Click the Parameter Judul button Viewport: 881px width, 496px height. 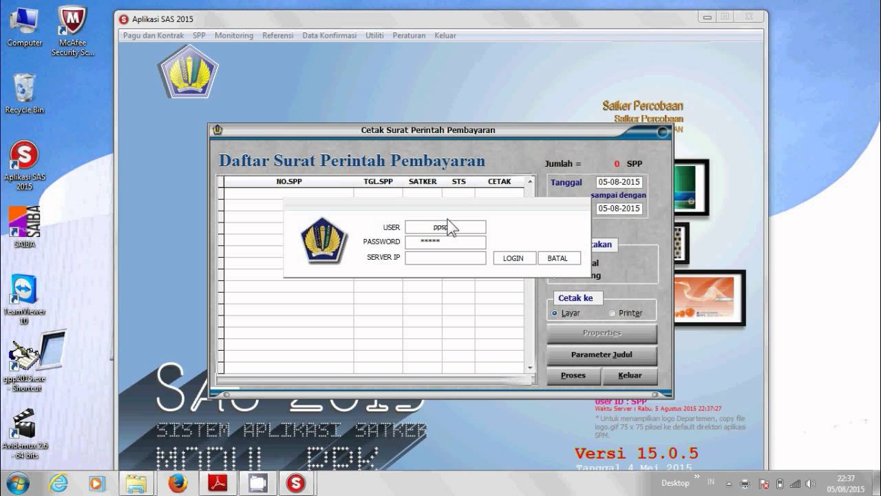tap(602, 355)
